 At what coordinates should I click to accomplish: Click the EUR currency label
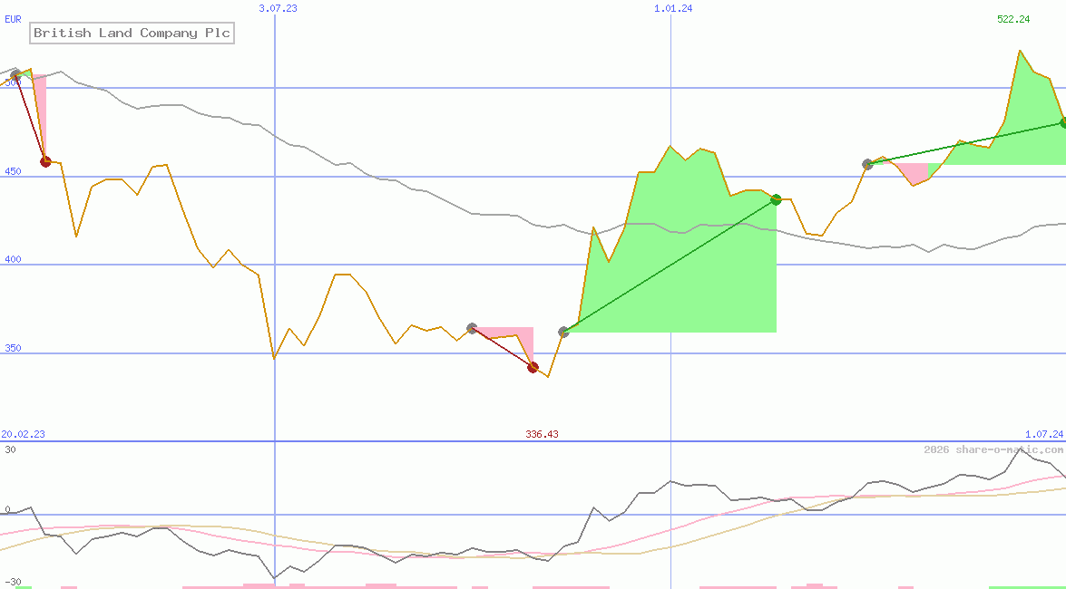[13, 18]
